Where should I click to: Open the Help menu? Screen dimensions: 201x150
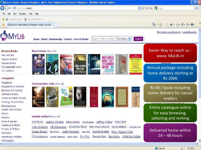coord(37,14)
